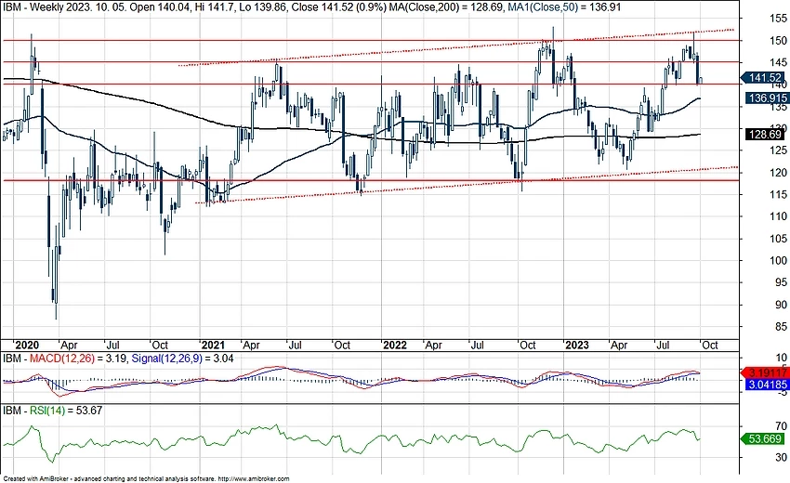Select the Oct marker after 2023's Jul

(710, 345)
